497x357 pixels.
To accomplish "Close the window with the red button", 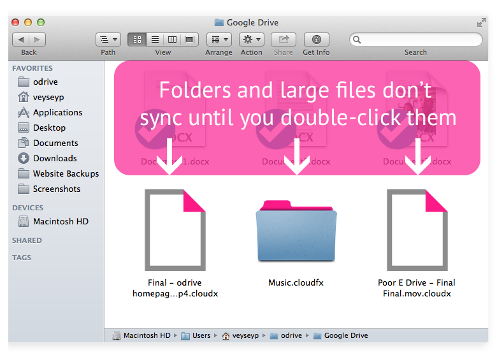I will 15,22.
